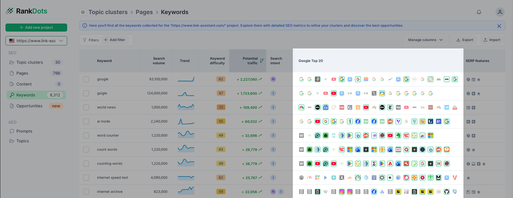Click the I intent badge for world news
513x198 pixels.
(273, 107)
